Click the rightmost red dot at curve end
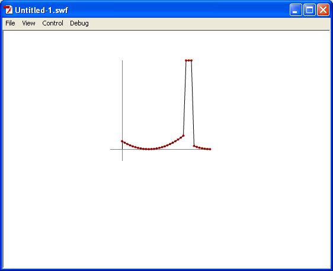The height and width of the screenshot is (271, 333). (210, 149)
